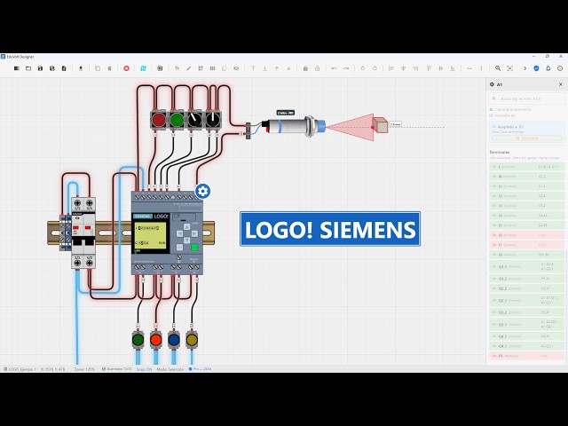Click the blue gear icon on the LOGO module
Screen dimensions: 568x426
(203, 191)
